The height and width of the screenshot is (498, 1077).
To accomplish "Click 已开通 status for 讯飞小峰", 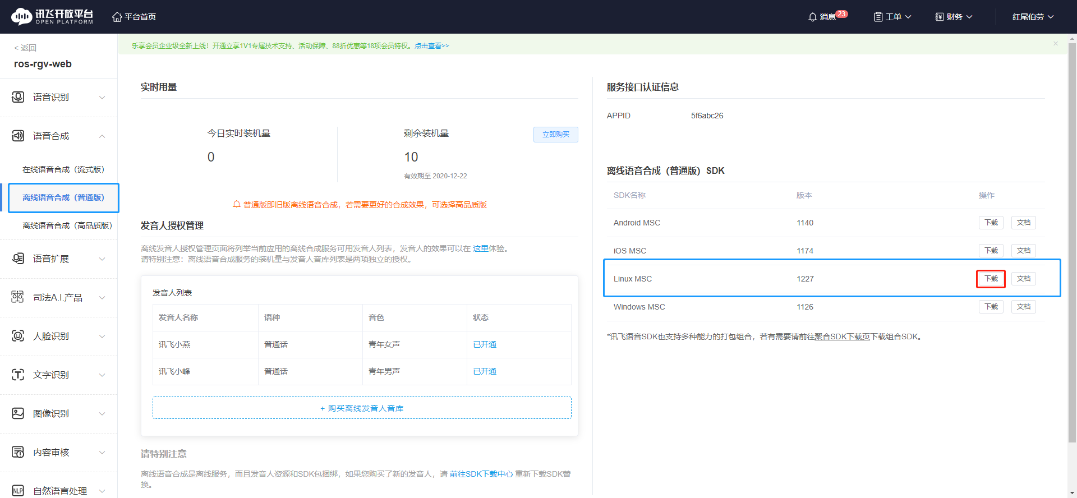I will pyautogui.click(x=485, y=371).
